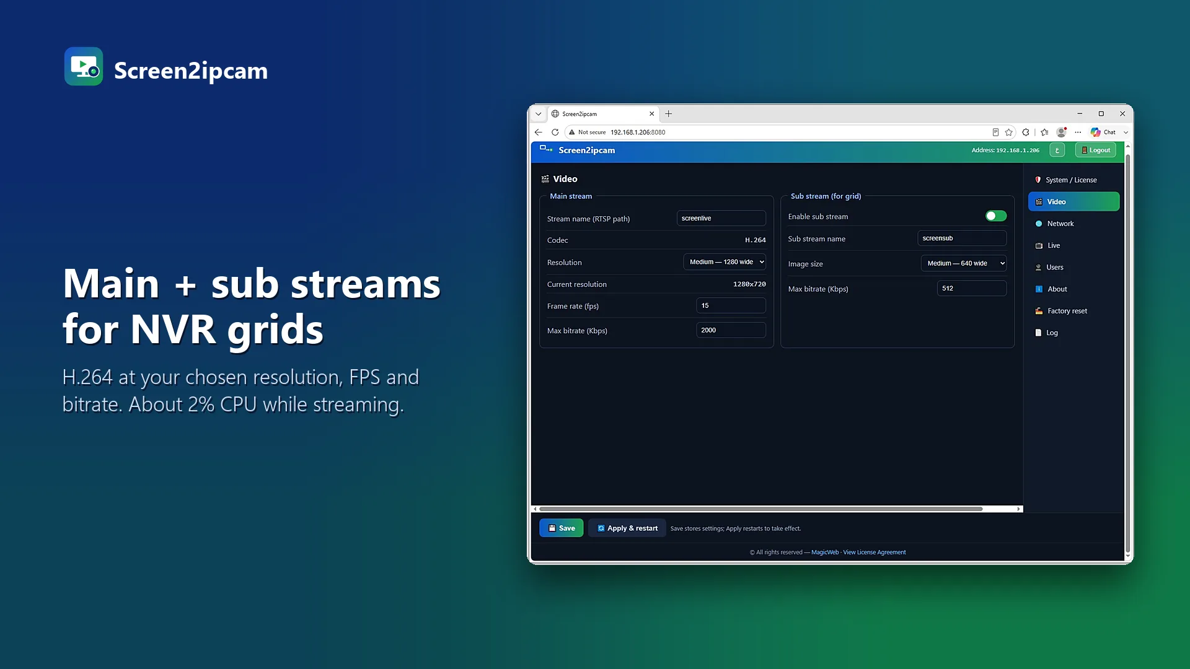Click the Codec value H.264

tap(755, 240)
